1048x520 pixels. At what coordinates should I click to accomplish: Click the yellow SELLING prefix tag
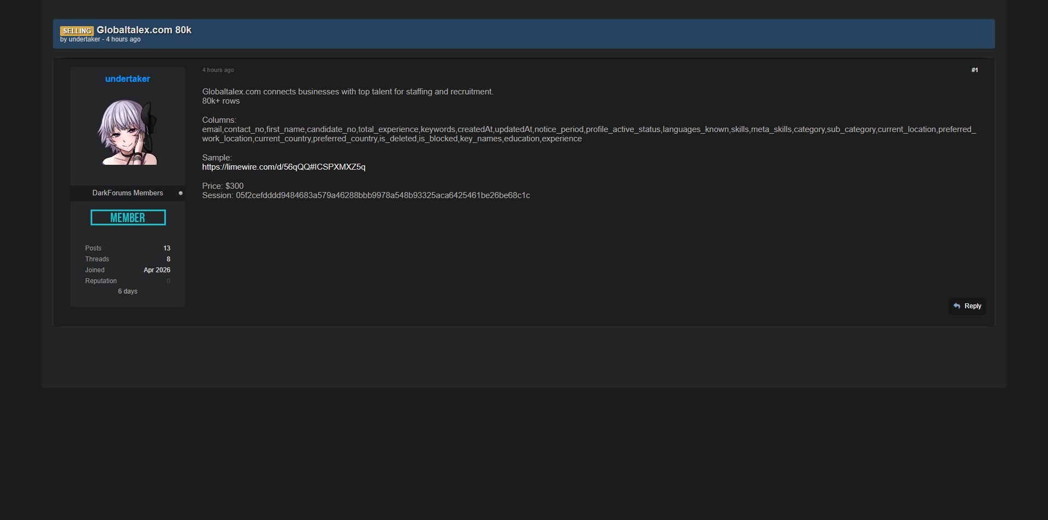(77, 31)
